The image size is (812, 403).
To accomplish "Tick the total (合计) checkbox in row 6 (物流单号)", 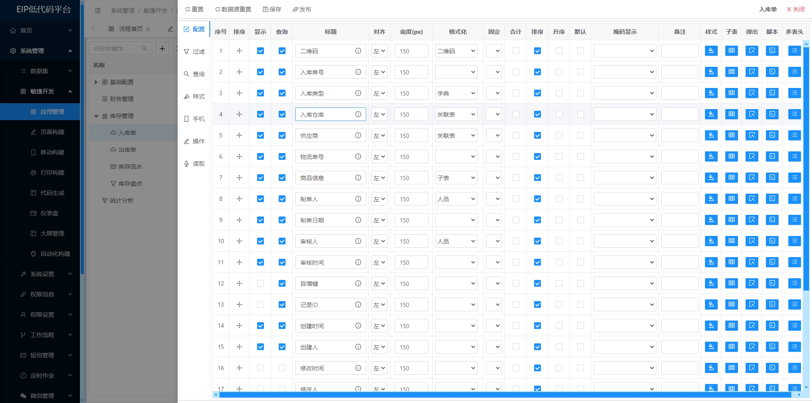I will coord(516,156).
